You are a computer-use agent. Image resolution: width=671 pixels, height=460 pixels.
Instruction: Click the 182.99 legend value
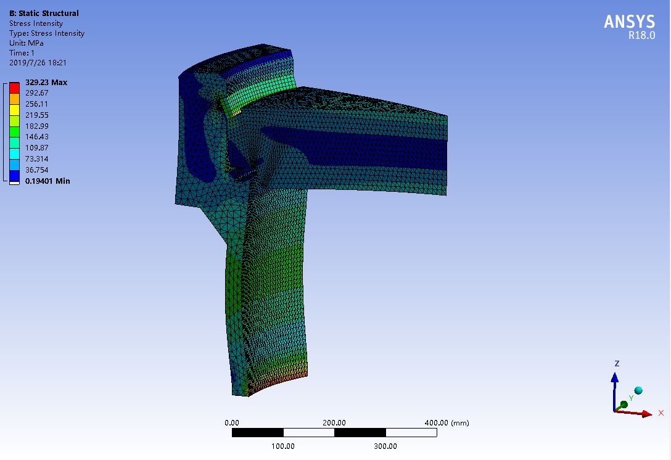click(x=37, y=126)
